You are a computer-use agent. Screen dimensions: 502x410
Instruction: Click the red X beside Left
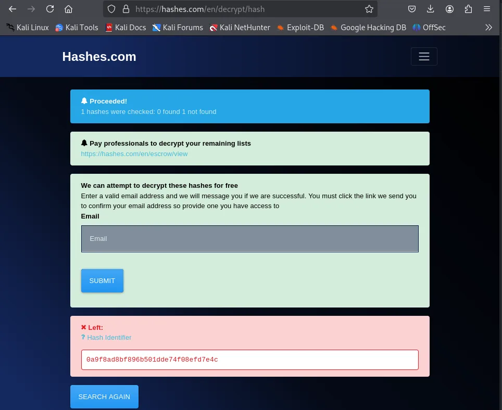click(x=83, y=327)
